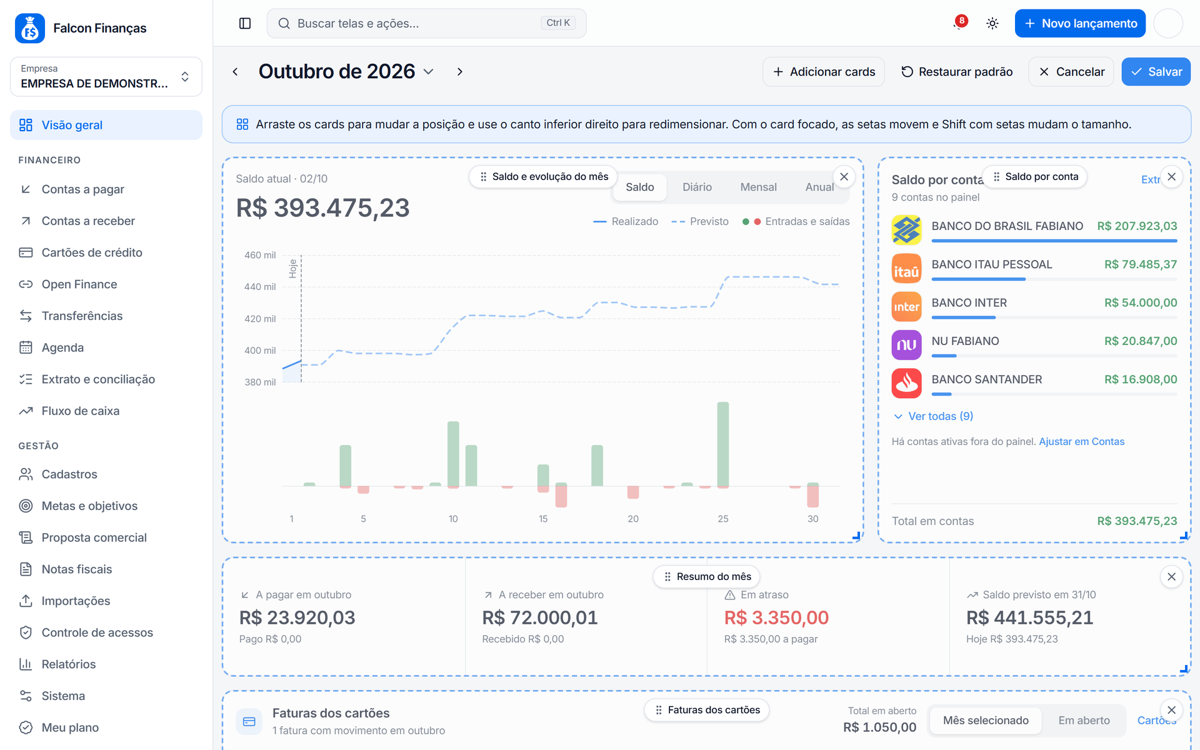This screenshot has height=750, width=1200.
Task: Switch chart to Anual tab
Action: coord(819,187)
